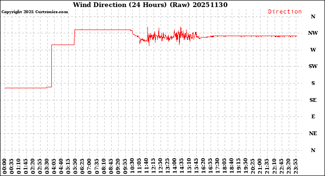Click the 12:15 time axis label
Viewport: 325px width, 176px height.
(153, 166)
